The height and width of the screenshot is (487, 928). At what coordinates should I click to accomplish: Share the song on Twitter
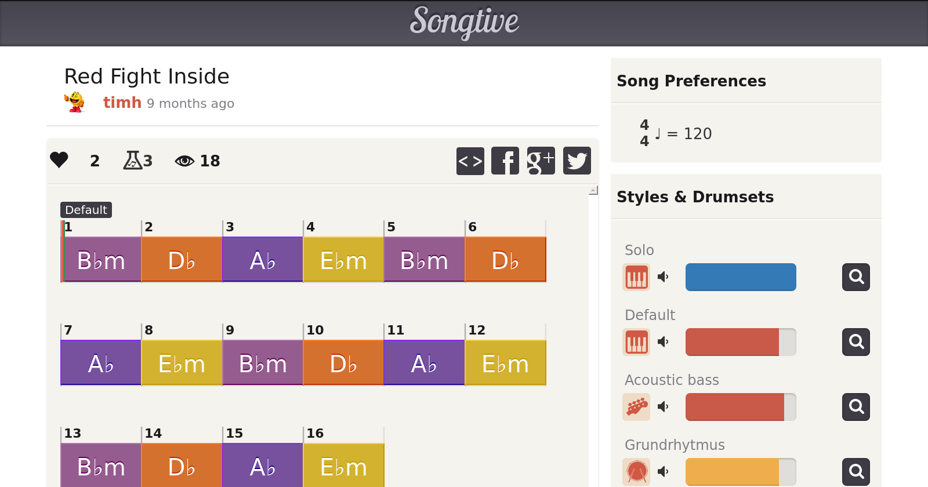coord(577,161)
